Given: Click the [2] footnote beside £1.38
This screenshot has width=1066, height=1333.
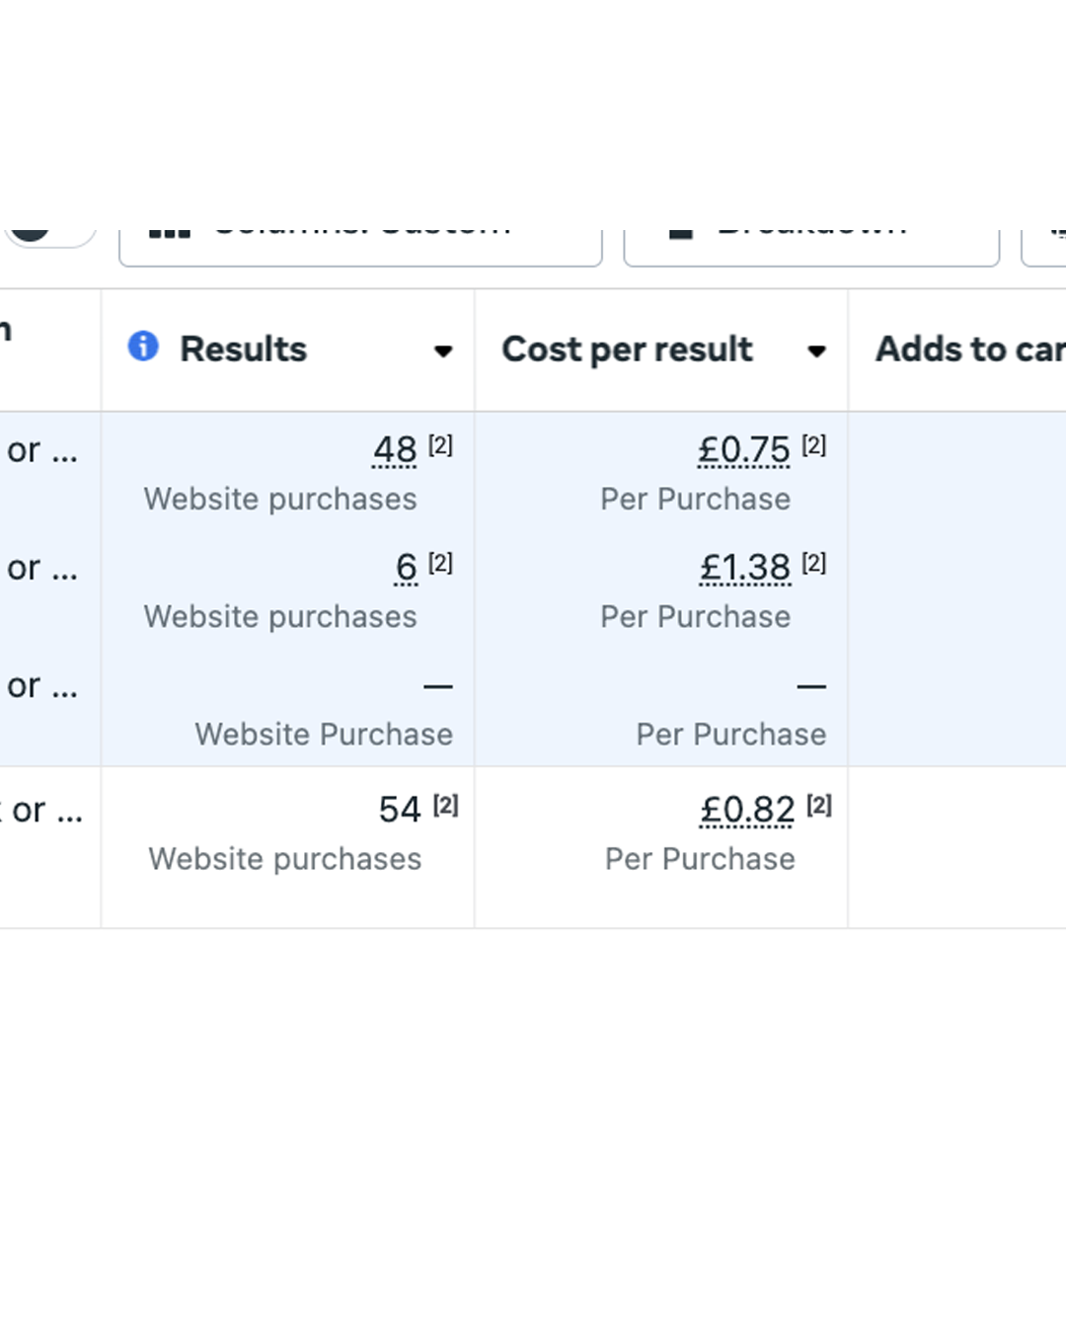Looking at the screenshot, I should pyautogui.click(x=813, y=563).
